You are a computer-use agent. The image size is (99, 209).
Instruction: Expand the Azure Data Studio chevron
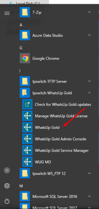tap(90, 35)
